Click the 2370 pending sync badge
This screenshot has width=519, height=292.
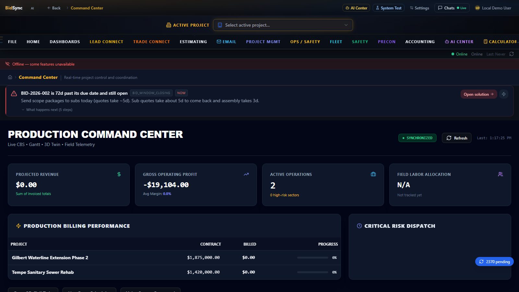tap(494, 262)
